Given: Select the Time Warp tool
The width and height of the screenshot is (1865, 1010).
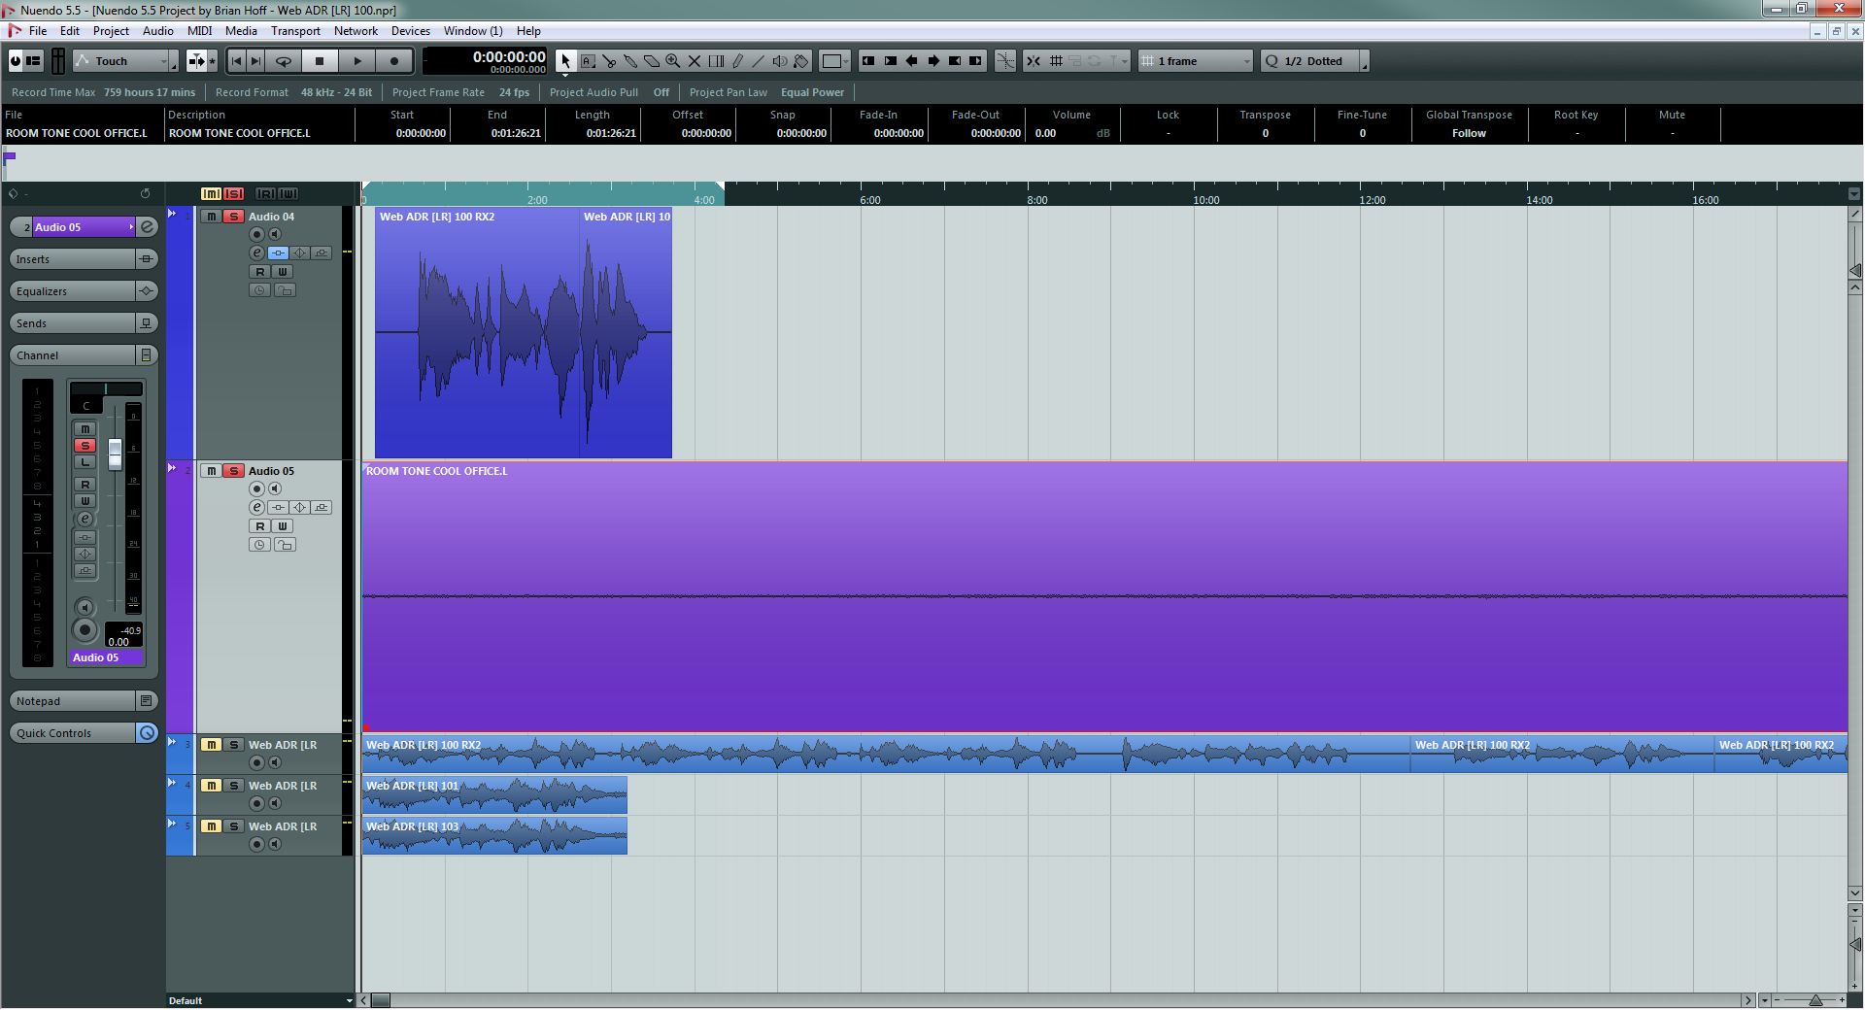Looking at the screenshot, I should click(716, 61).
